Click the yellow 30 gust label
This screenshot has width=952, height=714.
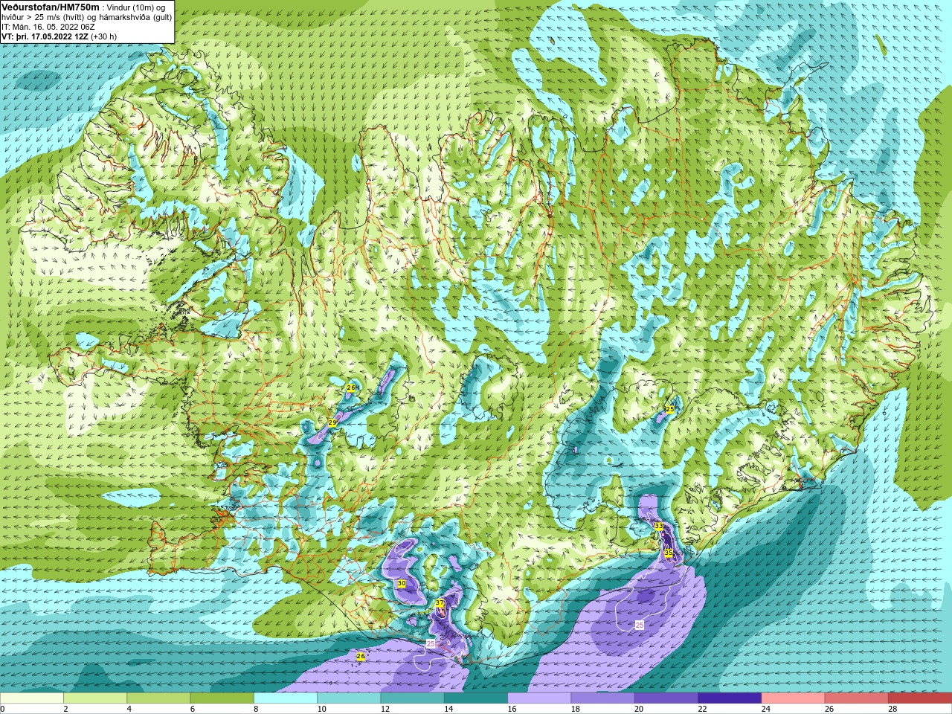402,583
